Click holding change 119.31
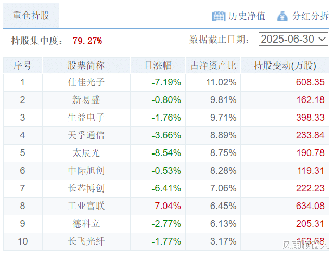This screenshot has height=256, width=334. pos(311,171)
